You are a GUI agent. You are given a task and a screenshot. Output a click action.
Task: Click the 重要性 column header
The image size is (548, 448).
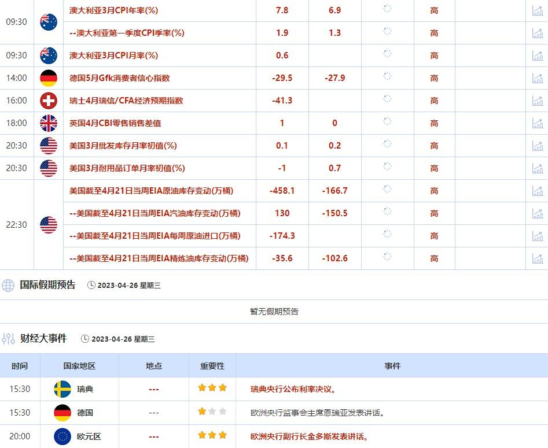click(x=212, y=366)
